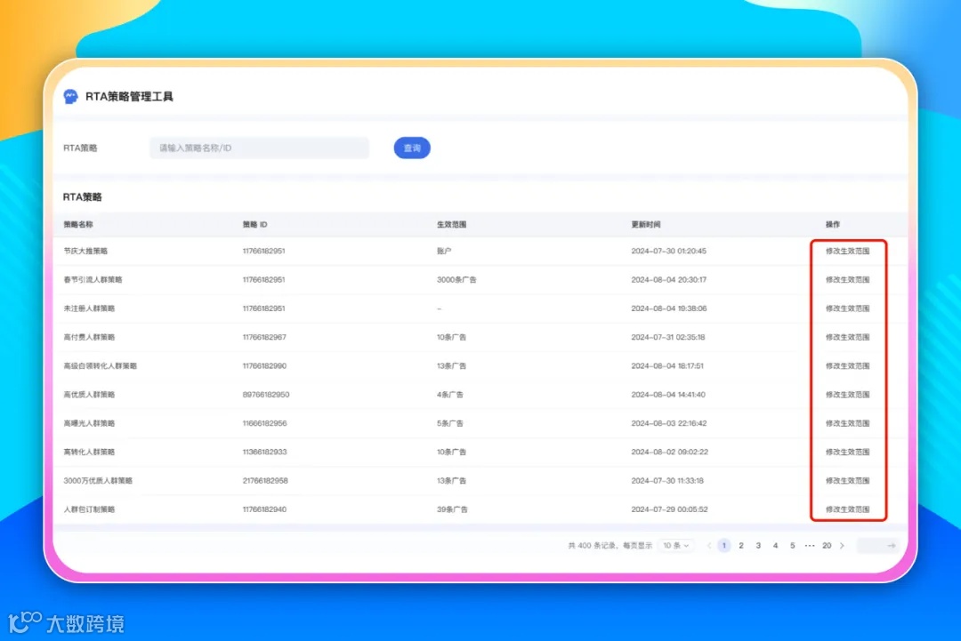Focus the 请输入策略名称/ID search field

(x=259, y=148)
